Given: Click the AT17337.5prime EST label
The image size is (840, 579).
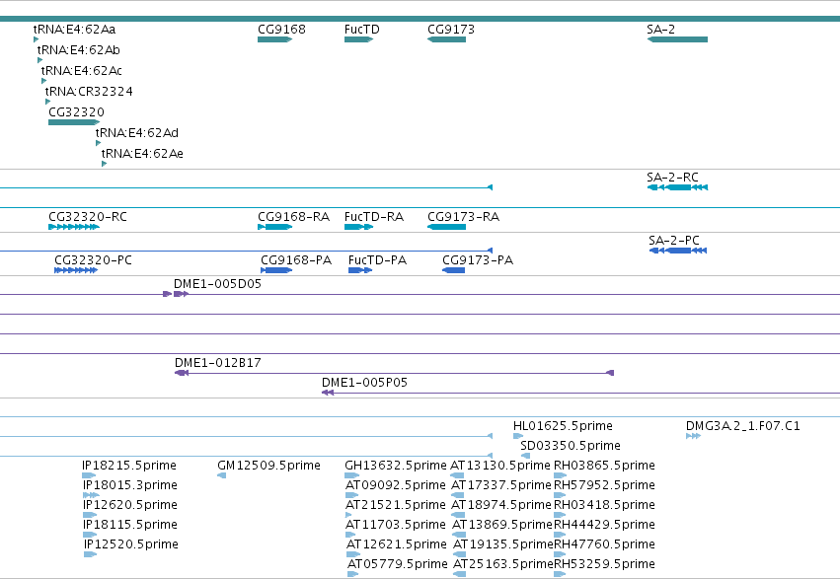Looking at the screenshot, I should pyautogui.click(x=502, y=485).
